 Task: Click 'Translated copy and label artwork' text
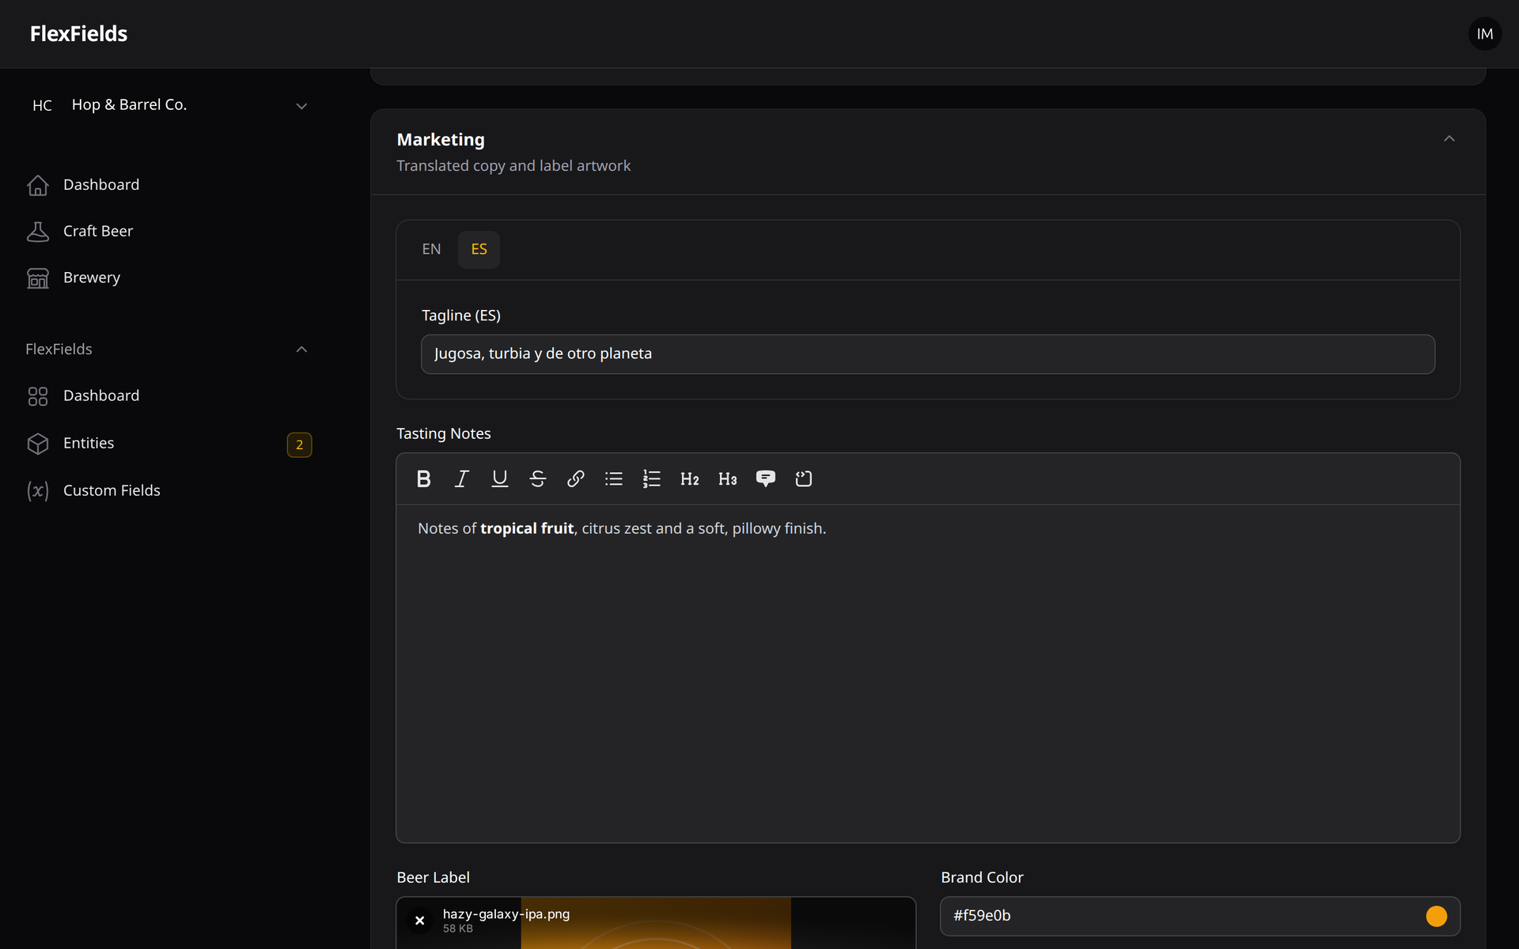(513, 166)
